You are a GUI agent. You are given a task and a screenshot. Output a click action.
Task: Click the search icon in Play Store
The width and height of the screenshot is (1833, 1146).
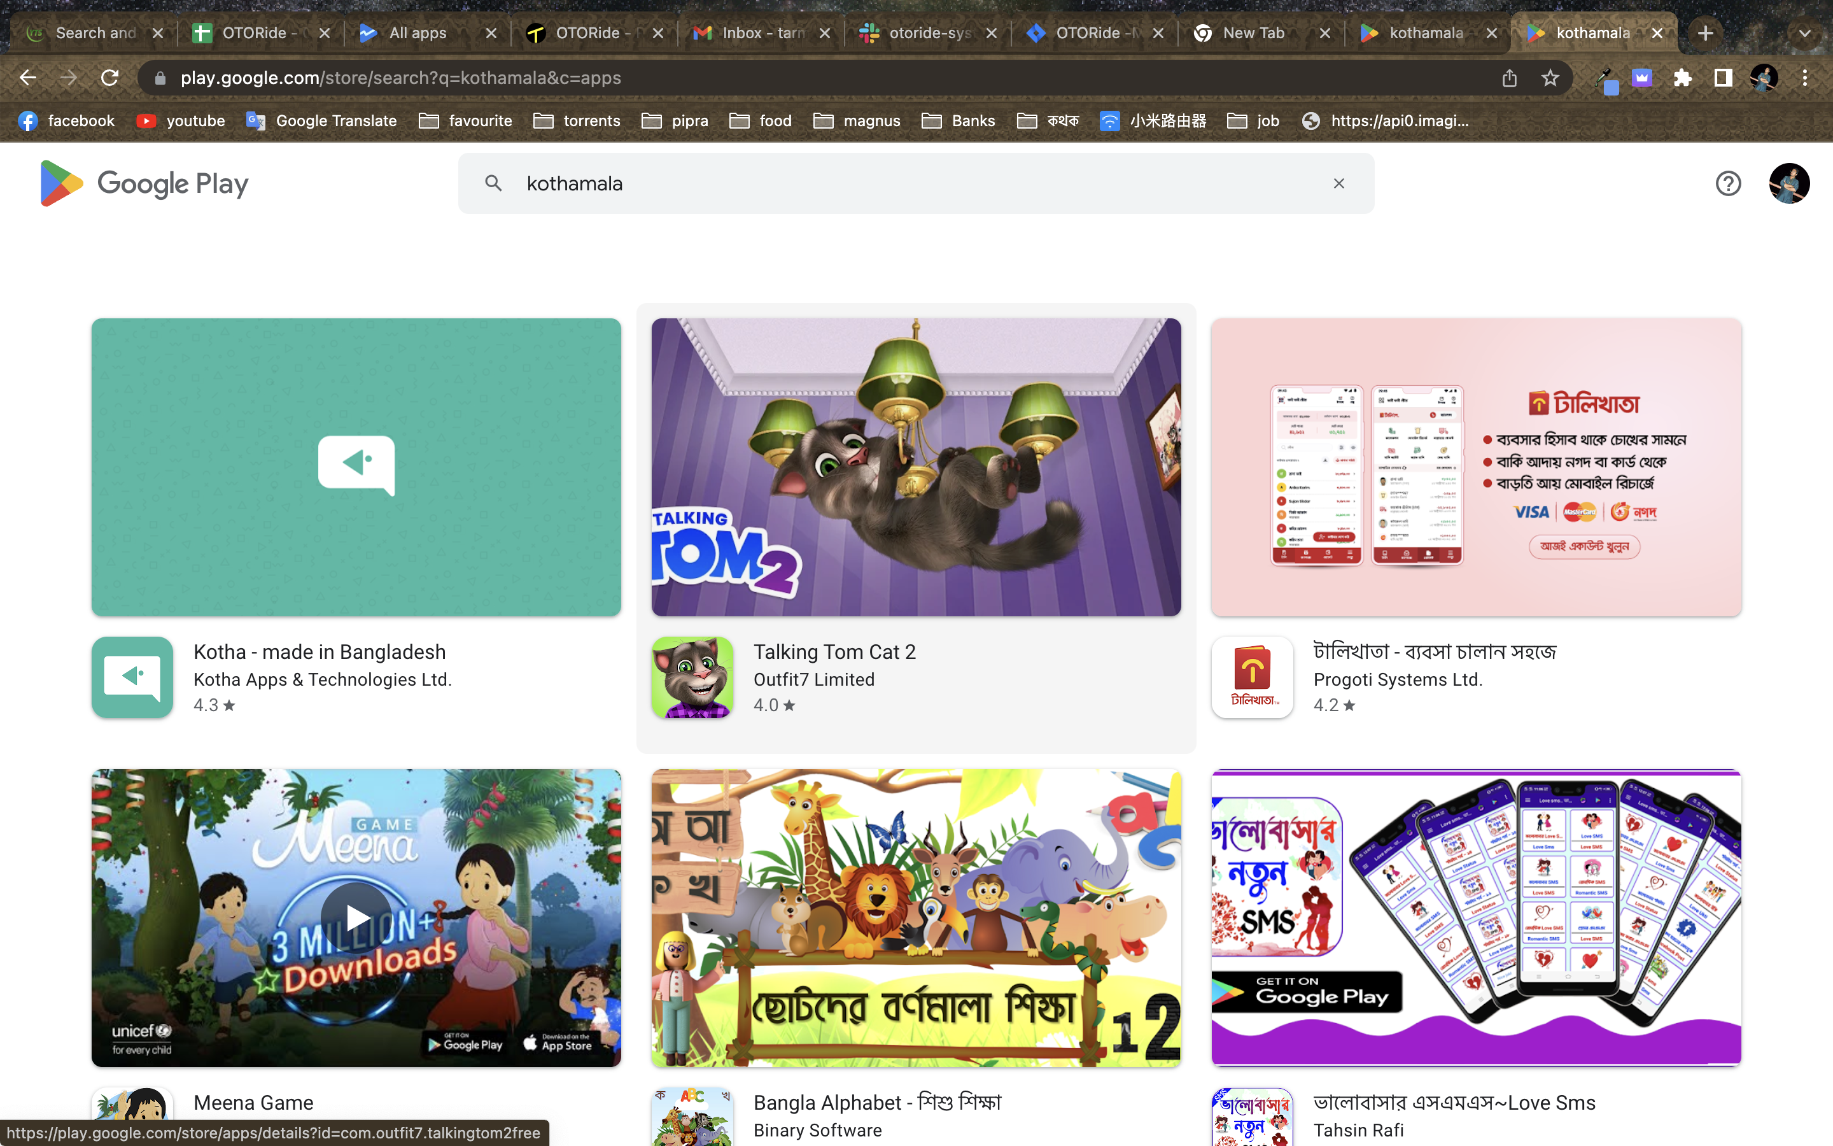[493, 183]
